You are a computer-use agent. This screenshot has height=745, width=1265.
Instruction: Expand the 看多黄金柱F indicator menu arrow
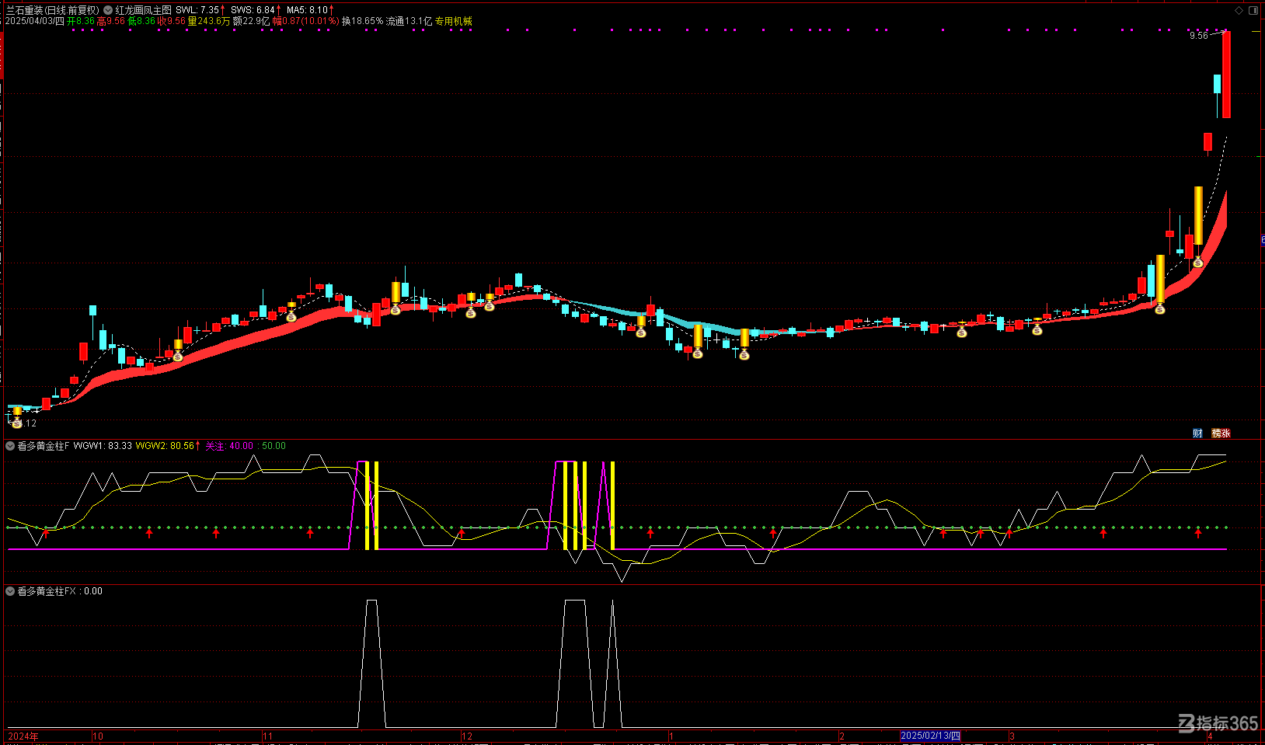[x=10, y=446]
